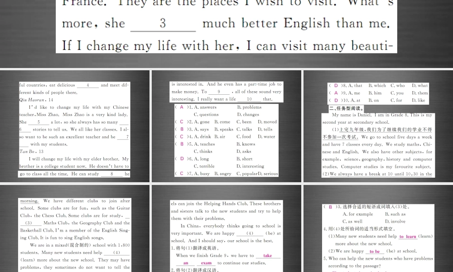Click the highlighted answer word take

pyautogui.click(x=268, y=255)
